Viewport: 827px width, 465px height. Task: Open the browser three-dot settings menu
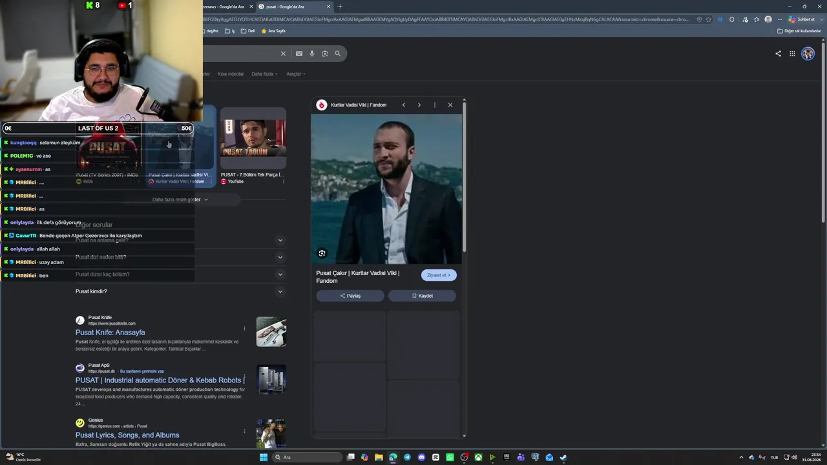point(780,19)
